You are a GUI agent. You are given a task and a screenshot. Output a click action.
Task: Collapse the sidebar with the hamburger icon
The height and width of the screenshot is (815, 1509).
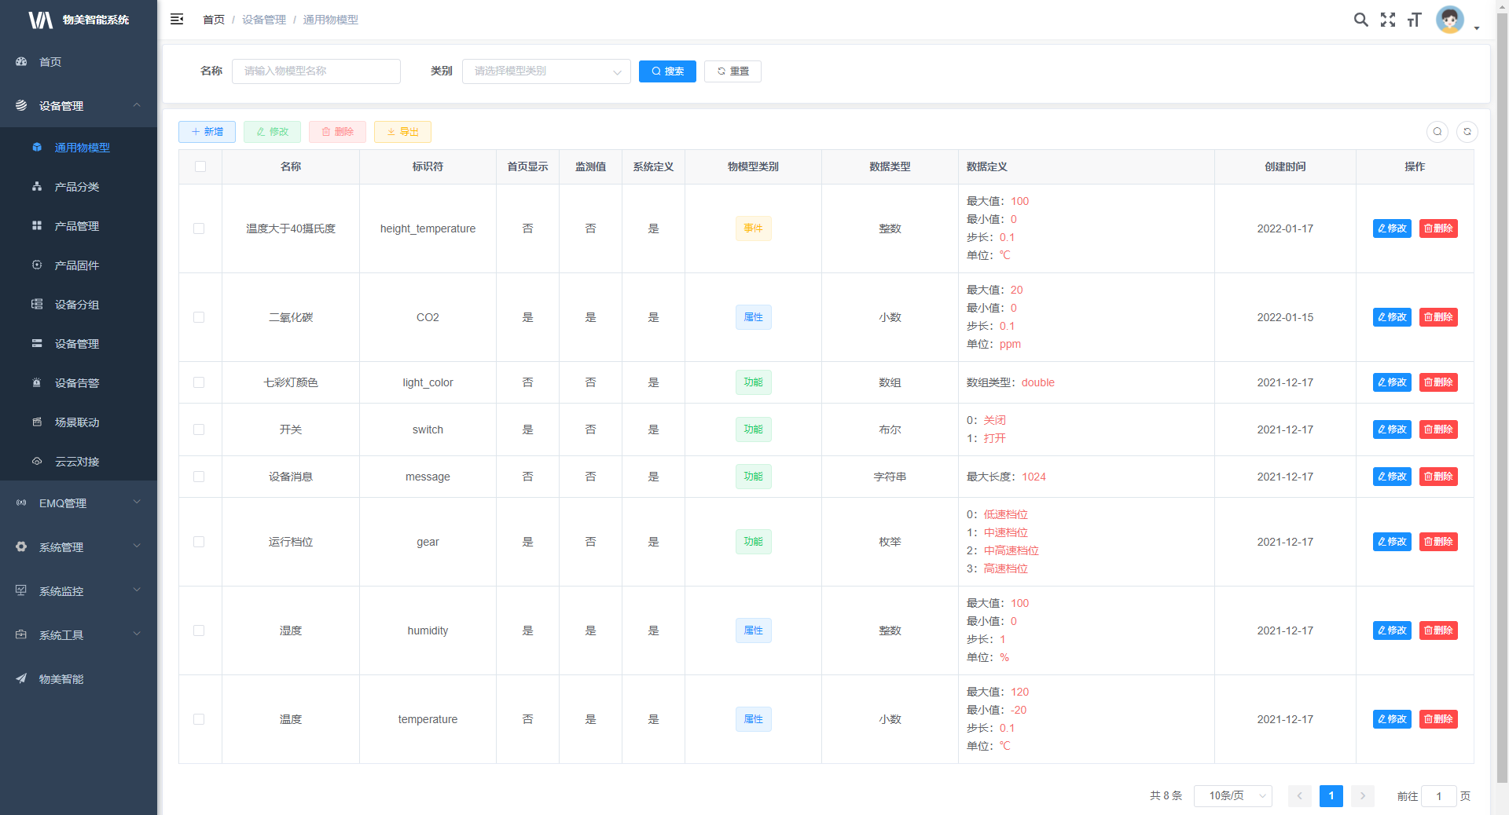[x=177, y=19]
